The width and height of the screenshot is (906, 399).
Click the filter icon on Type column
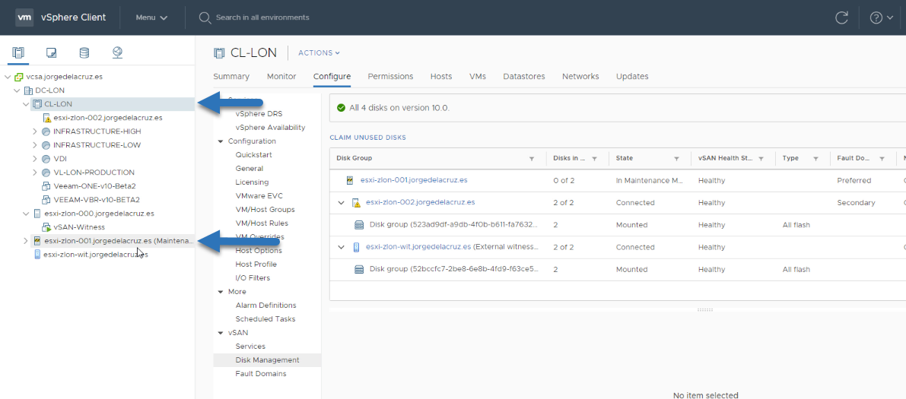point(816,158)
